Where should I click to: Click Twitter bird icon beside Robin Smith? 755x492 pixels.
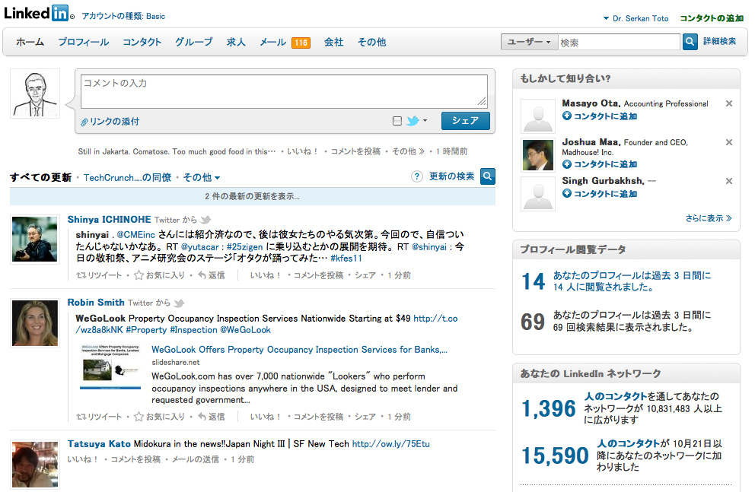click(179, 303)
